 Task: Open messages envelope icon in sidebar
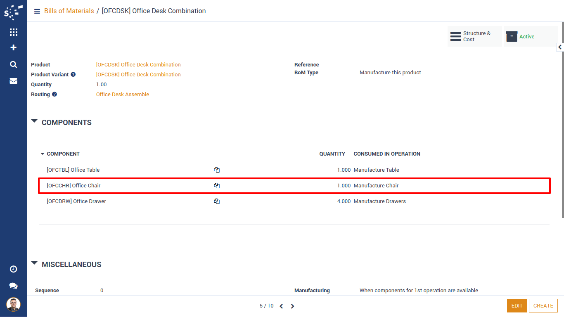[13, 81]
